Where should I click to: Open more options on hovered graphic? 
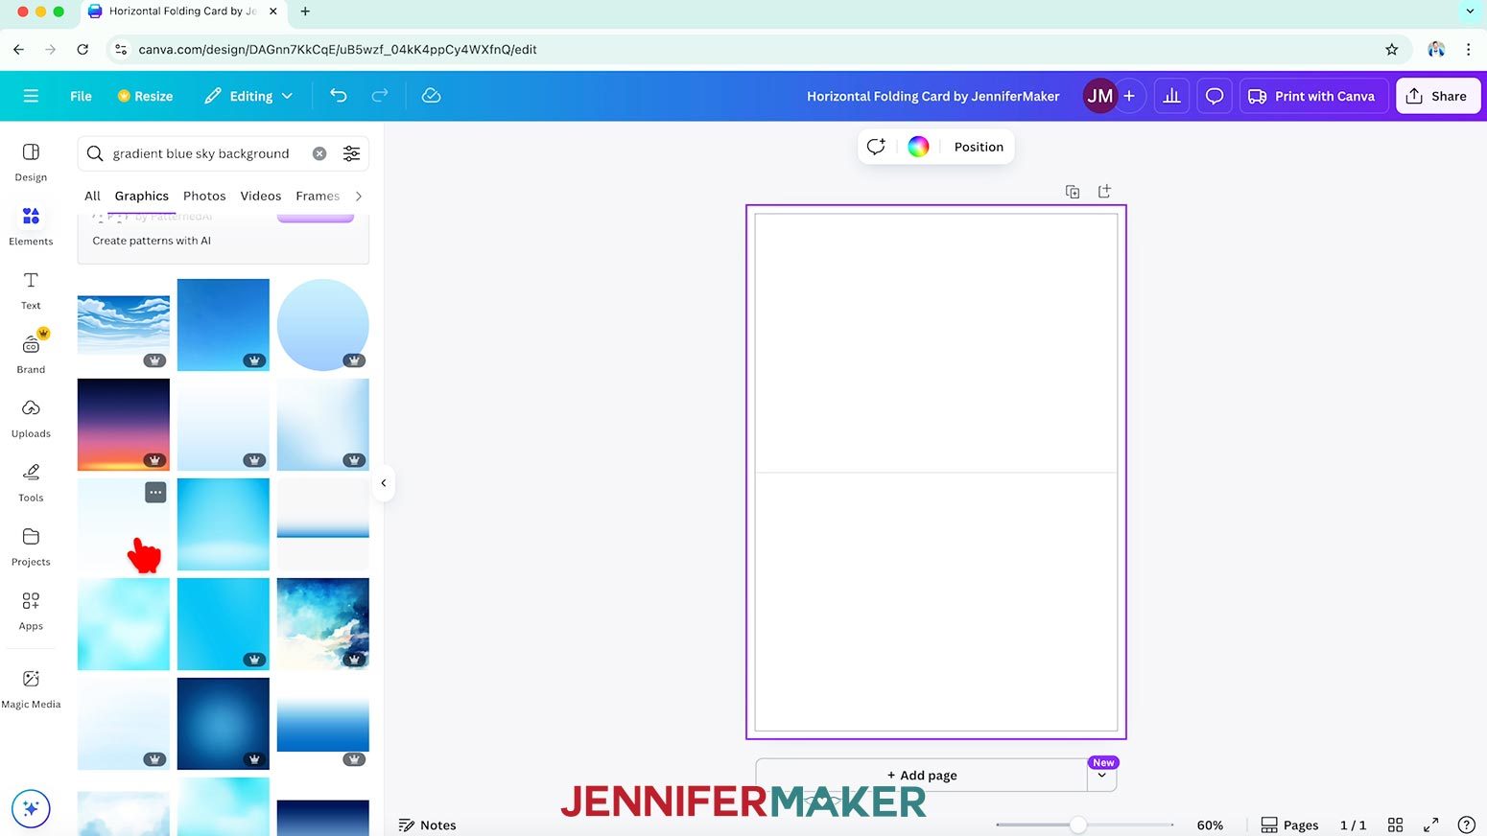[155, 492]
